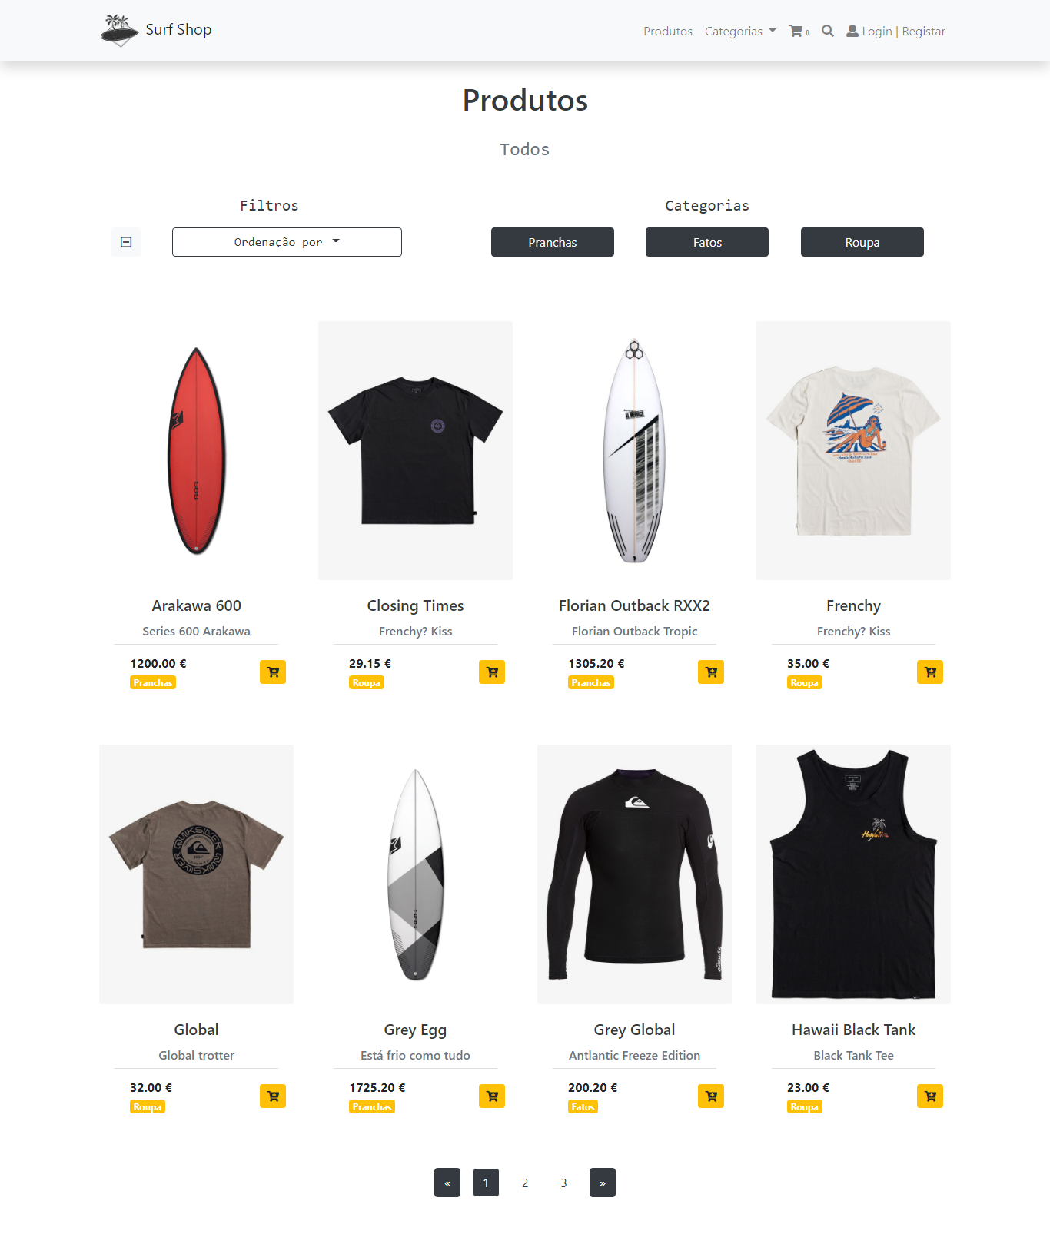
Task: Click the Roupa badge under Frenchy
Action: 805,683
